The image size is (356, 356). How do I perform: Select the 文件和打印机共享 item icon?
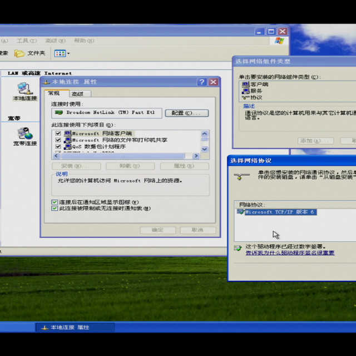click(67, 140)
